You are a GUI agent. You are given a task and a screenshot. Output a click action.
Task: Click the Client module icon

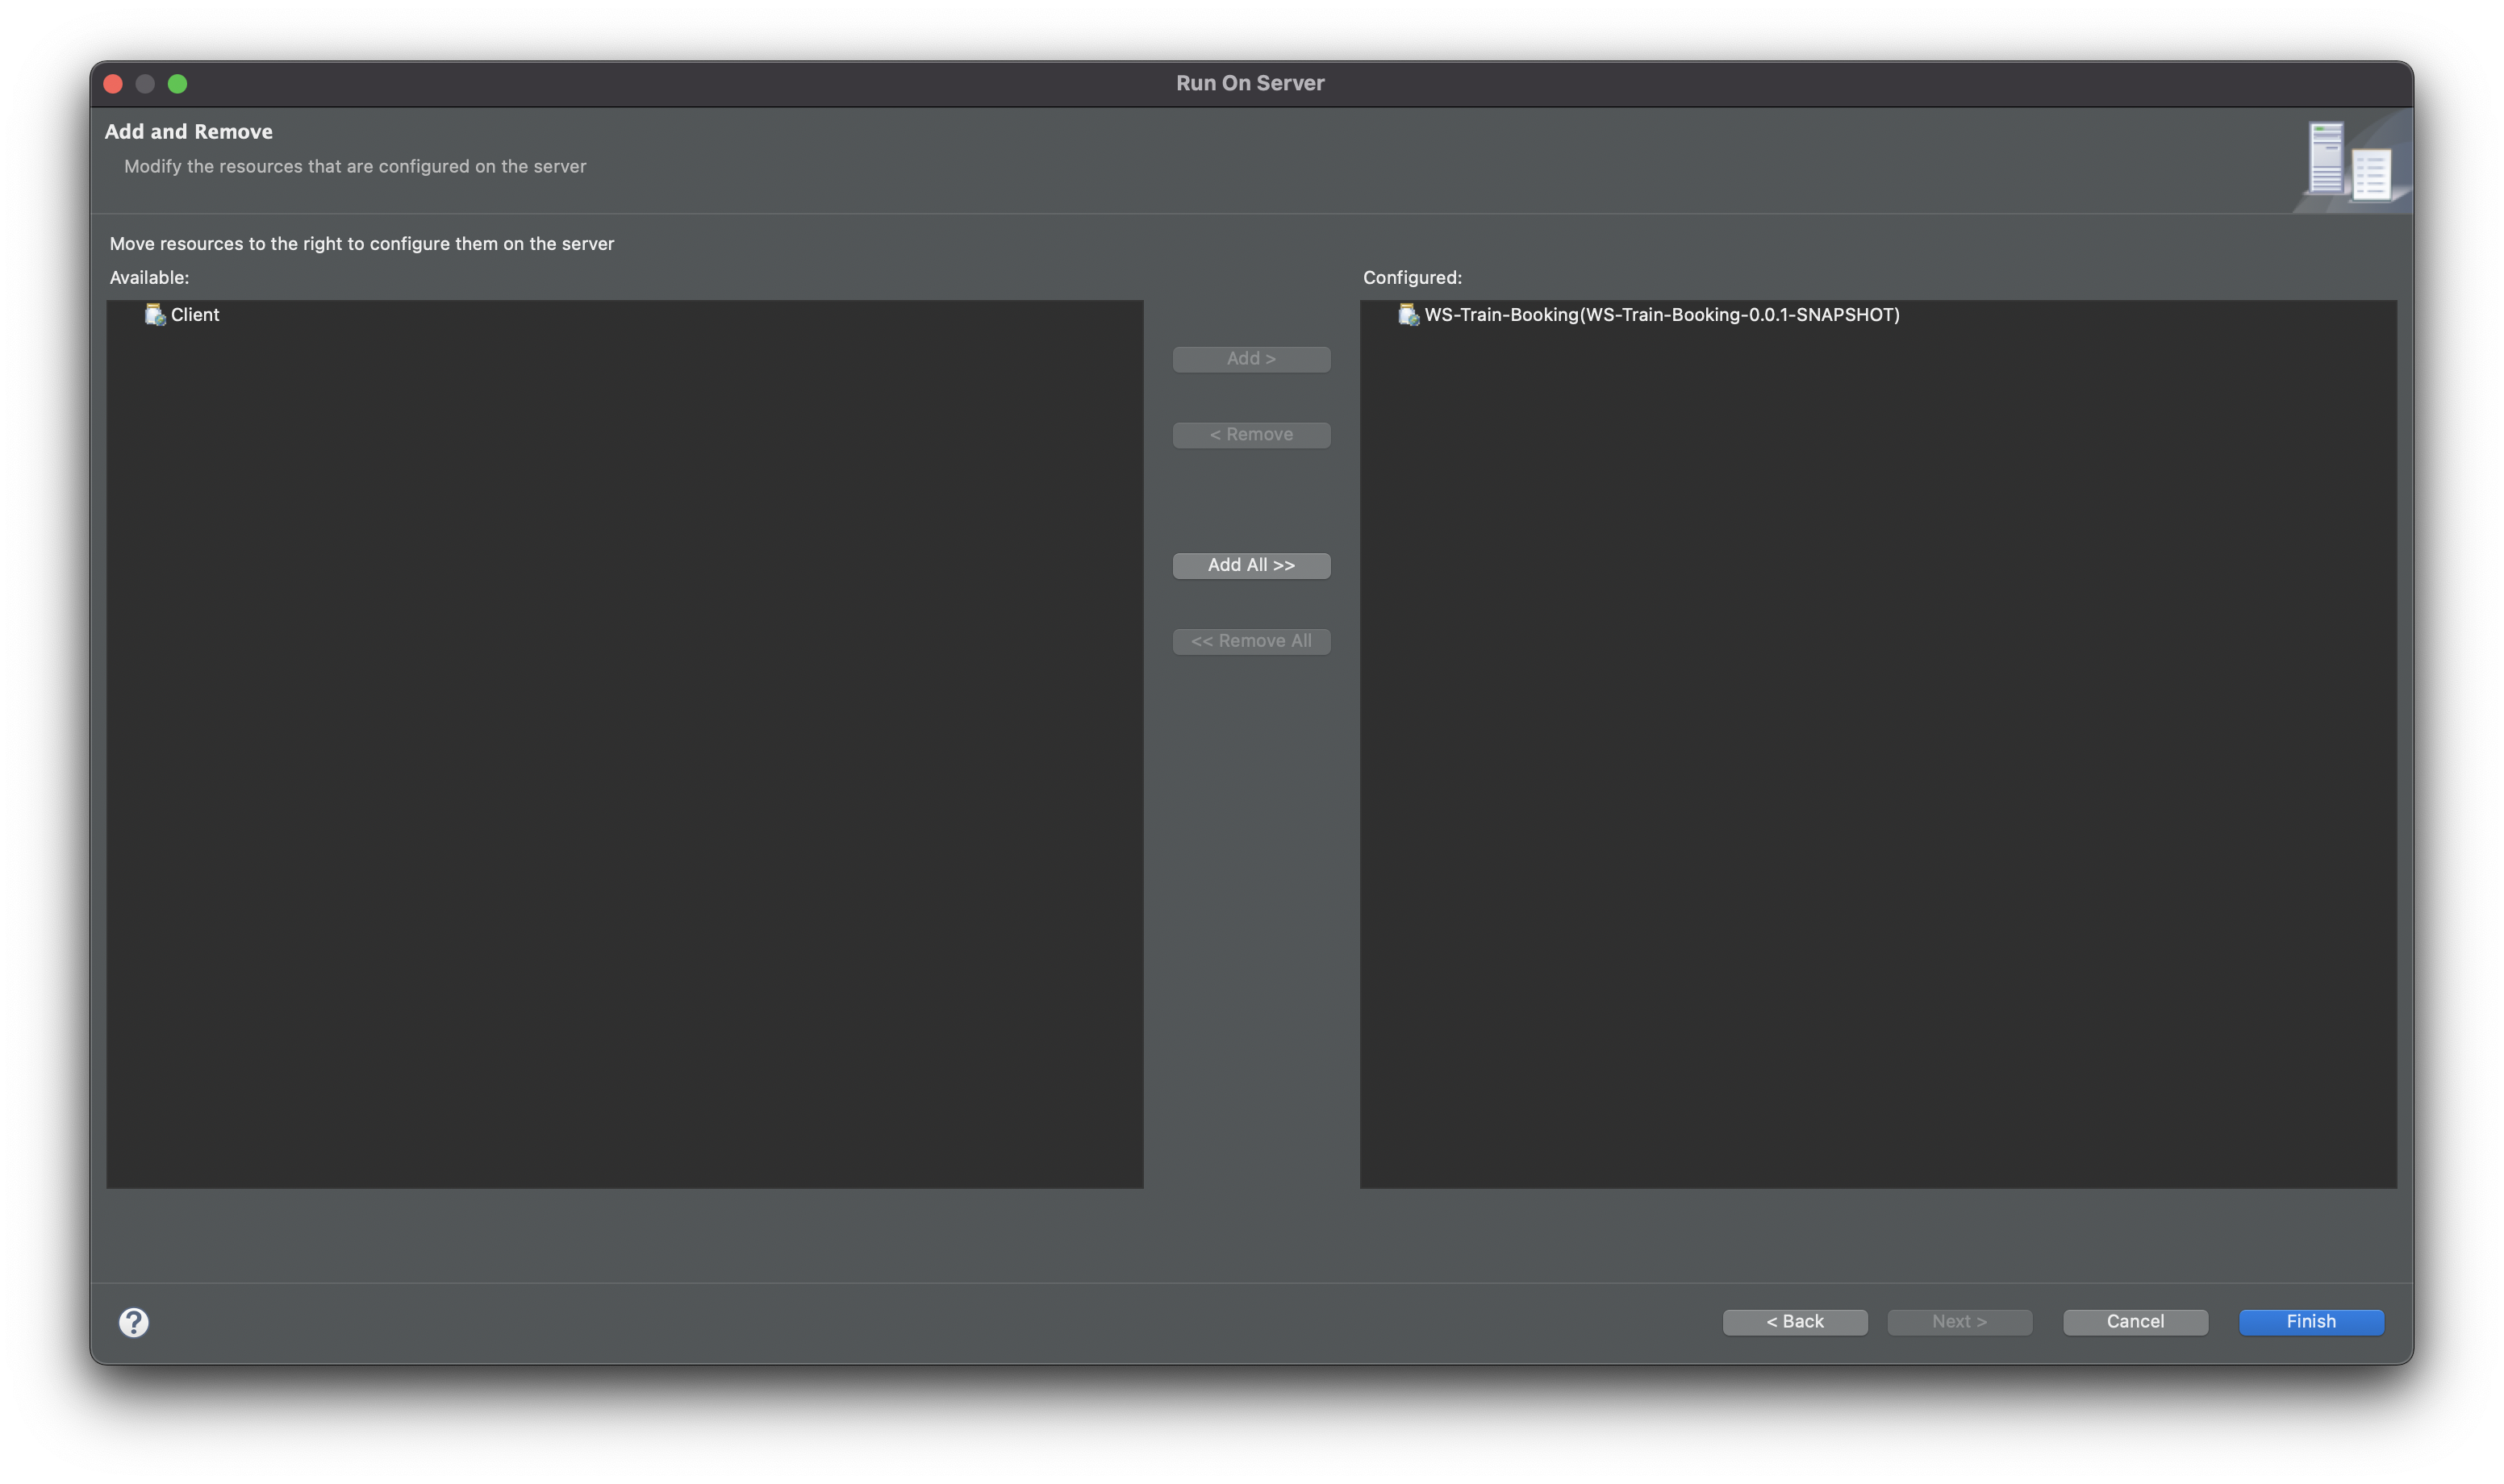click(154, 315)
